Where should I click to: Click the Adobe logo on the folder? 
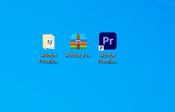click(50, 42)
